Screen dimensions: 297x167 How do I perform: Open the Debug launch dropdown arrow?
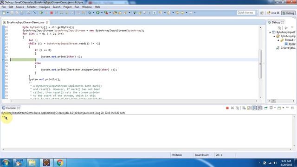click(x=93, y=13)
